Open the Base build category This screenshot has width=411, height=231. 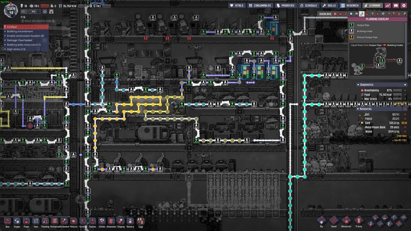pyautogui.click(x=7, y=222)
